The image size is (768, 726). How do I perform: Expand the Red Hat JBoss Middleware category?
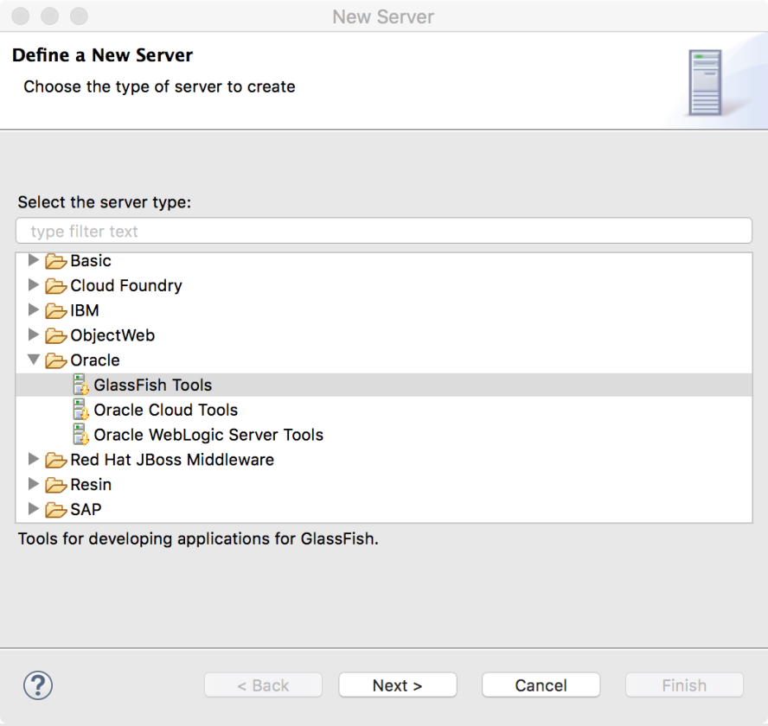click(34, 460)
